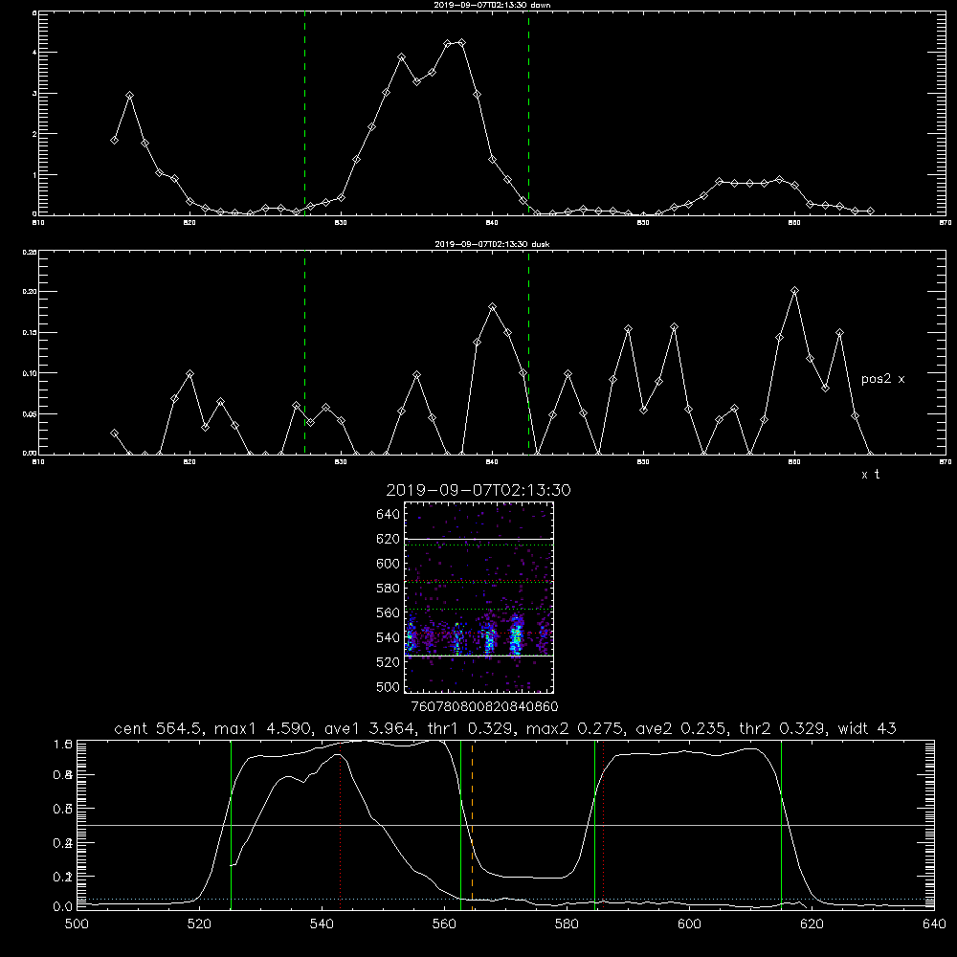Viewport: 957px width, 957px height.
Task: Click the 'pos2 x' label
Action: click(882, 379)
